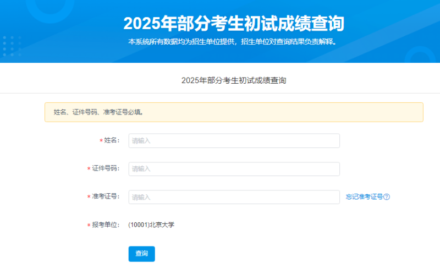The width and height of the screenshot is (440, 268).
Task: Click the 准考证号 field label
Action: tap(106, 197)
